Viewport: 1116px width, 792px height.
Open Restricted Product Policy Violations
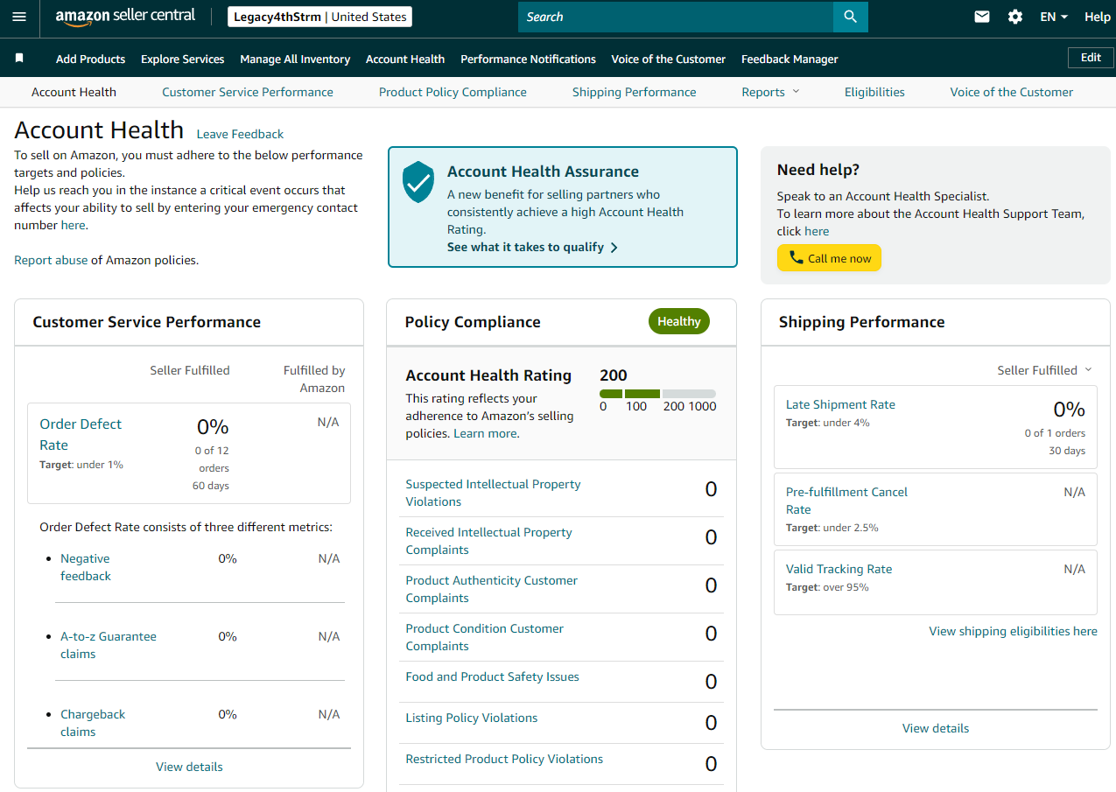click(504, 759)
